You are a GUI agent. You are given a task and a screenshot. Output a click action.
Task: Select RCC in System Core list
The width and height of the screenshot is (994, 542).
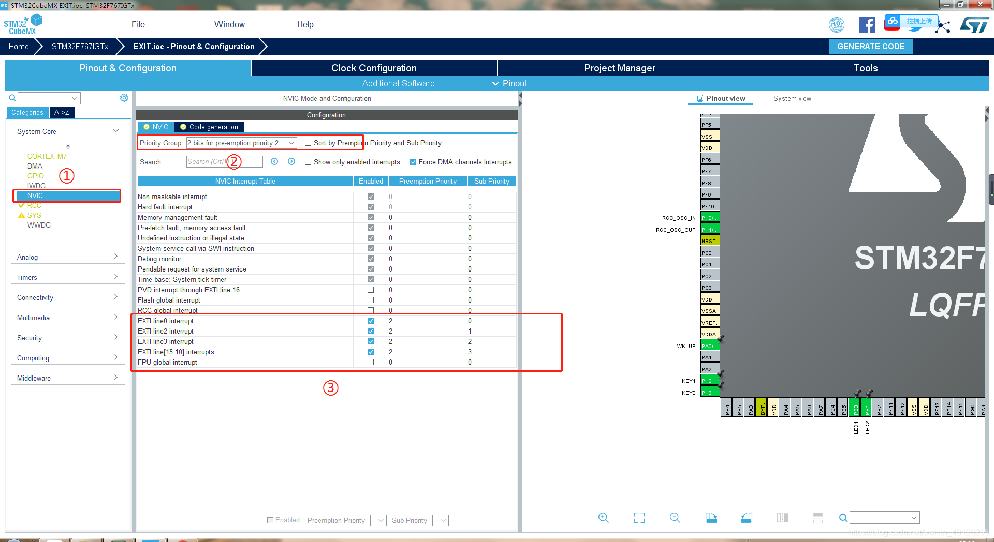point(34,205)
